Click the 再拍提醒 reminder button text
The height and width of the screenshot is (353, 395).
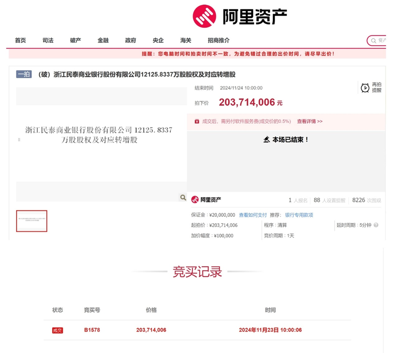[377, 87]
